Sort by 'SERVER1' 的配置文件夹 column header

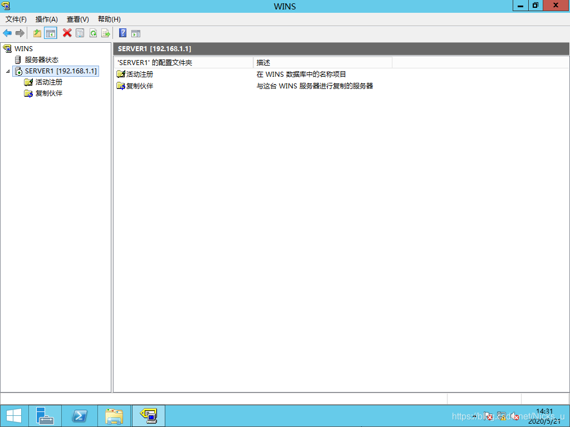click(x=184, y=62)
